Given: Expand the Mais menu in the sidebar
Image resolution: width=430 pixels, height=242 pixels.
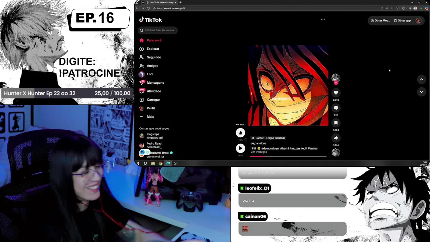Looking at the screenshot, I should (146, 117).
